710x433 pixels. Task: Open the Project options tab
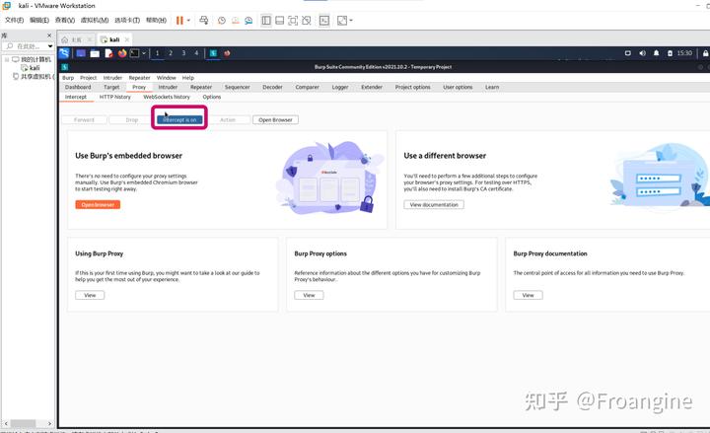pos(412,87)
